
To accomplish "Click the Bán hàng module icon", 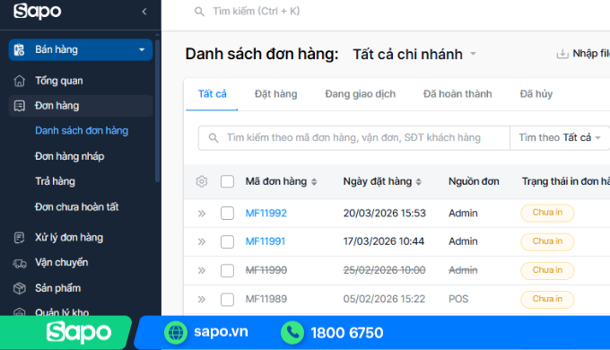I will (19, 50).
